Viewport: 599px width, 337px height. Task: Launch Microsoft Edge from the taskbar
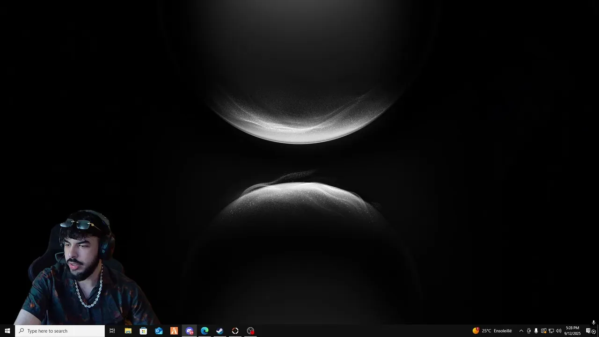[205, 331]
